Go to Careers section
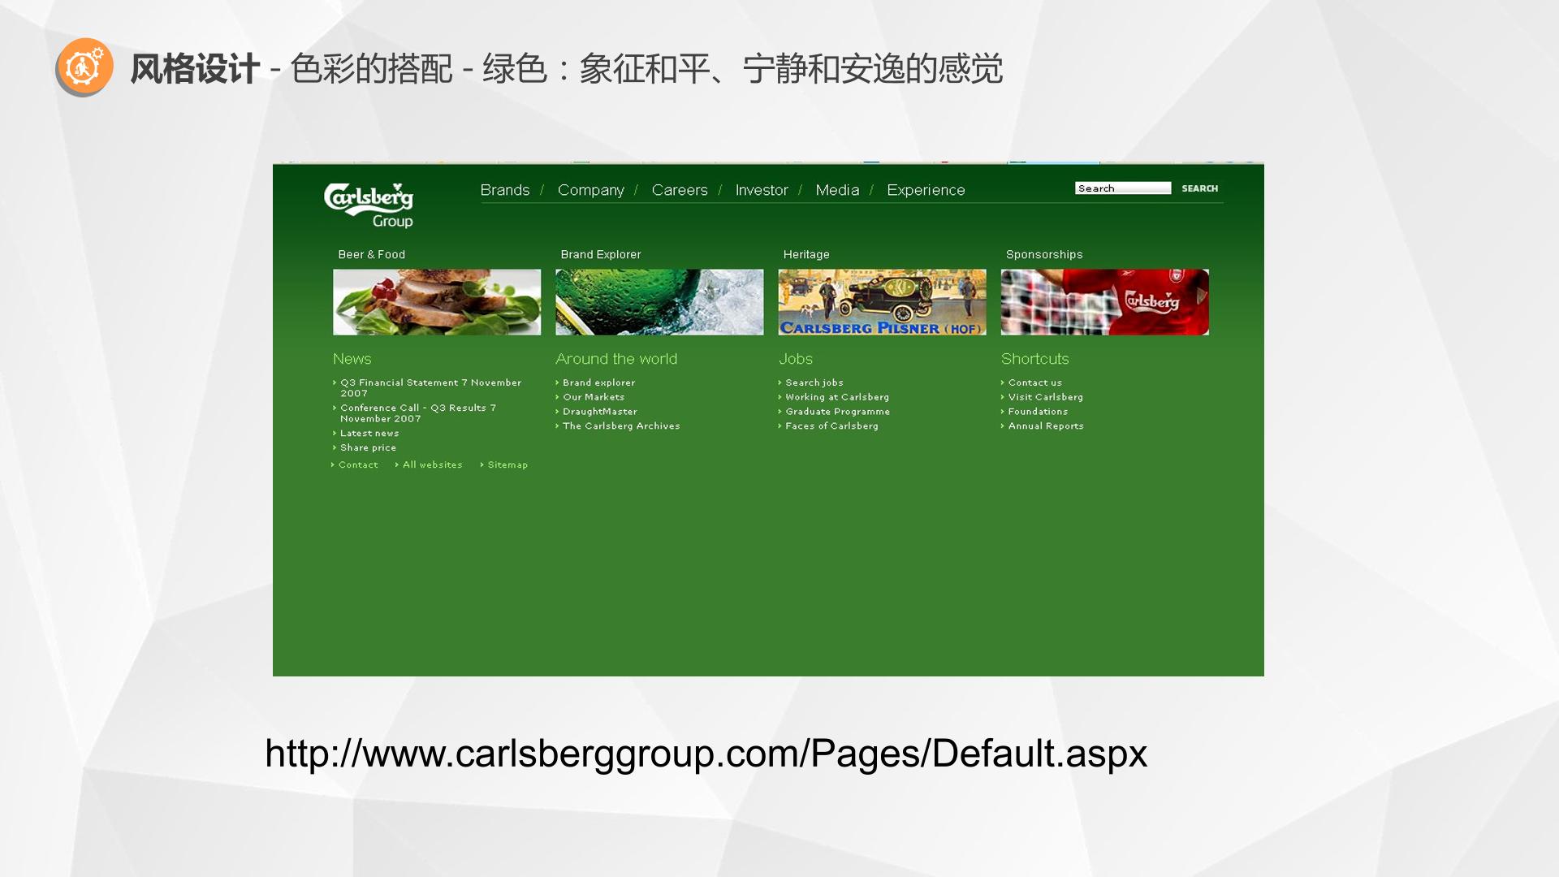 pyautogui.click(x=680, y=190)
